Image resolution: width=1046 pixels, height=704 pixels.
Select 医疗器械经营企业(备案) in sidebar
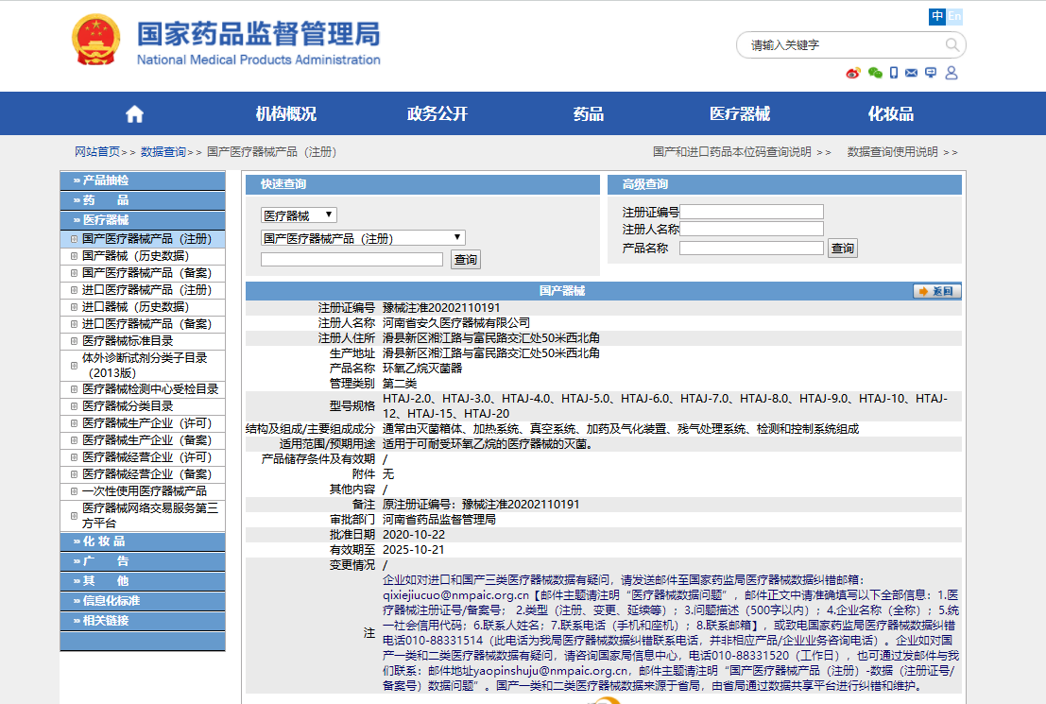[x=146, y=474]
